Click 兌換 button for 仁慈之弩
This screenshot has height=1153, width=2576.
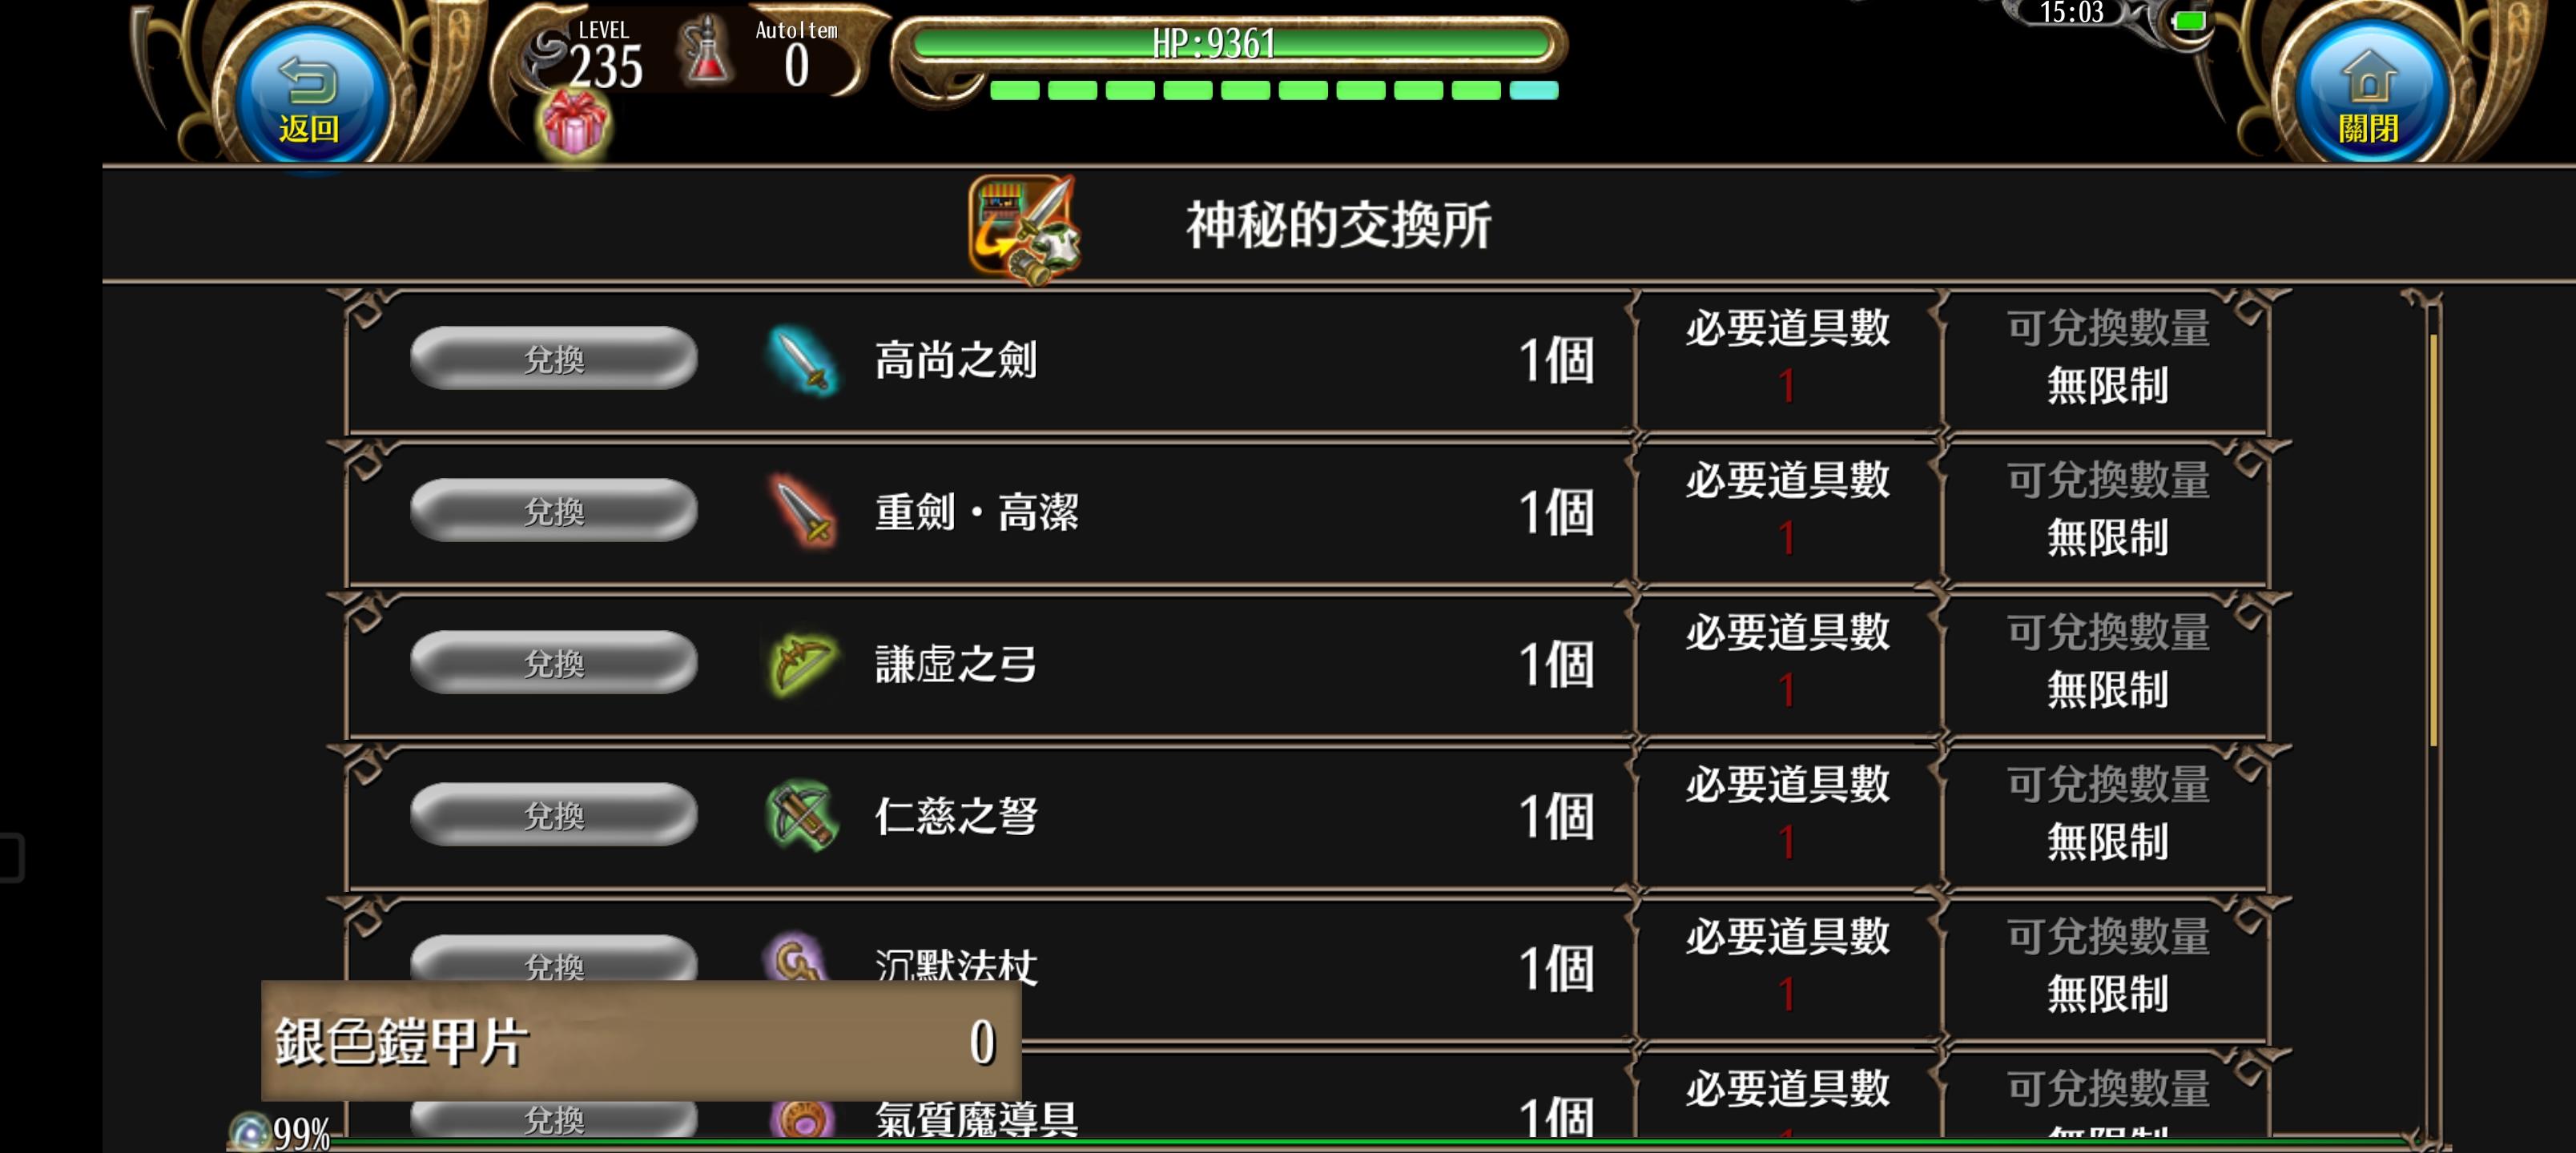point(554,815)
